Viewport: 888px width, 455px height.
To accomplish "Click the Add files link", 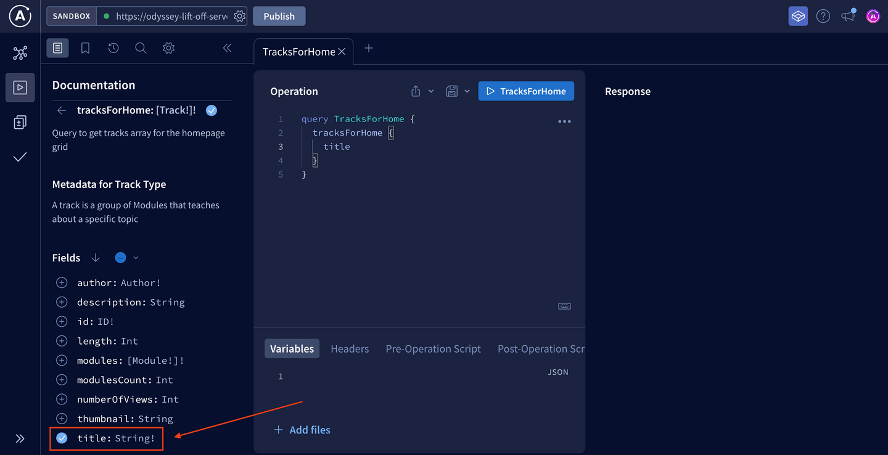I will (302, 430).
